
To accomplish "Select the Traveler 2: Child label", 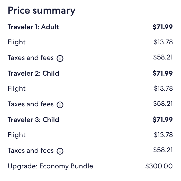I will [x=33, y=73].
